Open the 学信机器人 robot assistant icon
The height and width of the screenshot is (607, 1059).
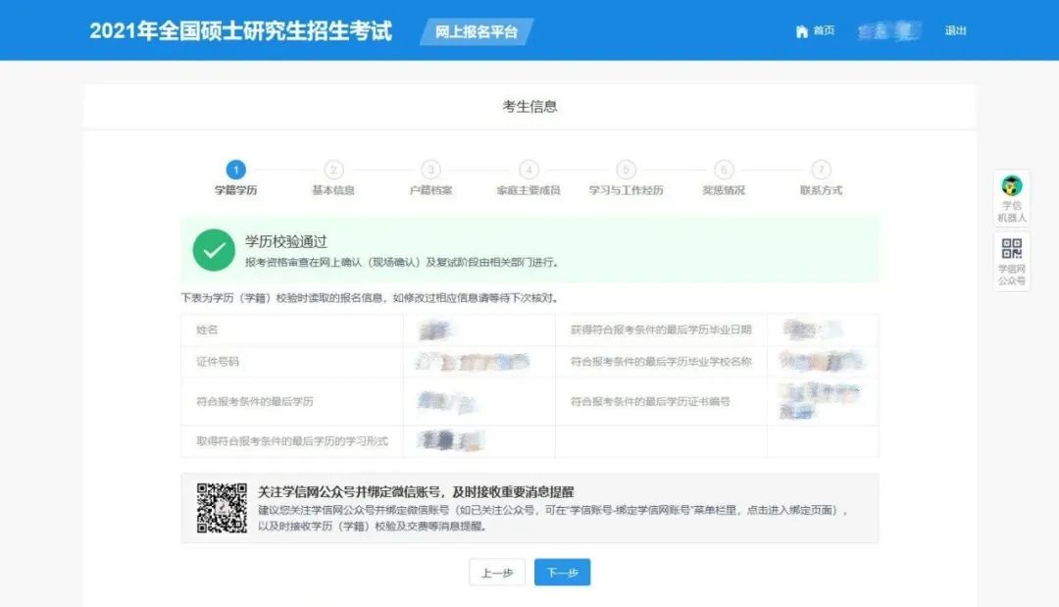click(x=1011, y=186)
